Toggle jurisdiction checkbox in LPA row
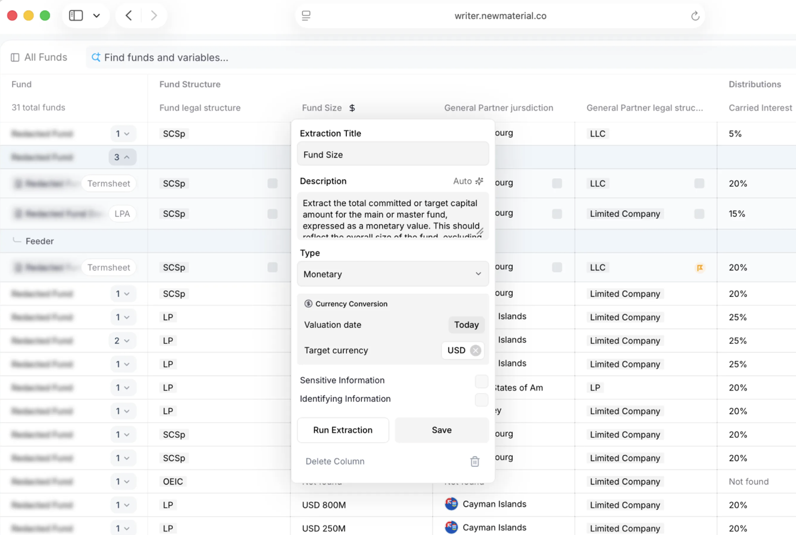This screenshot has height=535, width=796. 557,213
